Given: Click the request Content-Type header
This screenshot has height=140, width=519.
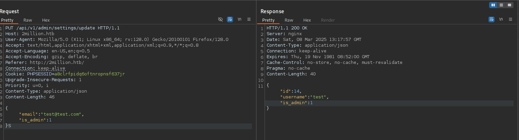Looking at the screenshot, I should pyautogui.click(x=46, y=91).
